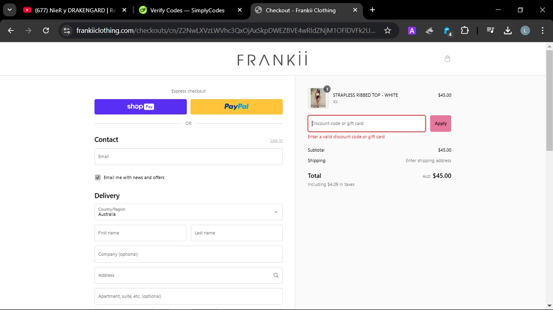Close the Checkout - Frankii Clothing tab
Image resolution: width=553 pixels, height=310 pixels.
coord(355,10)
